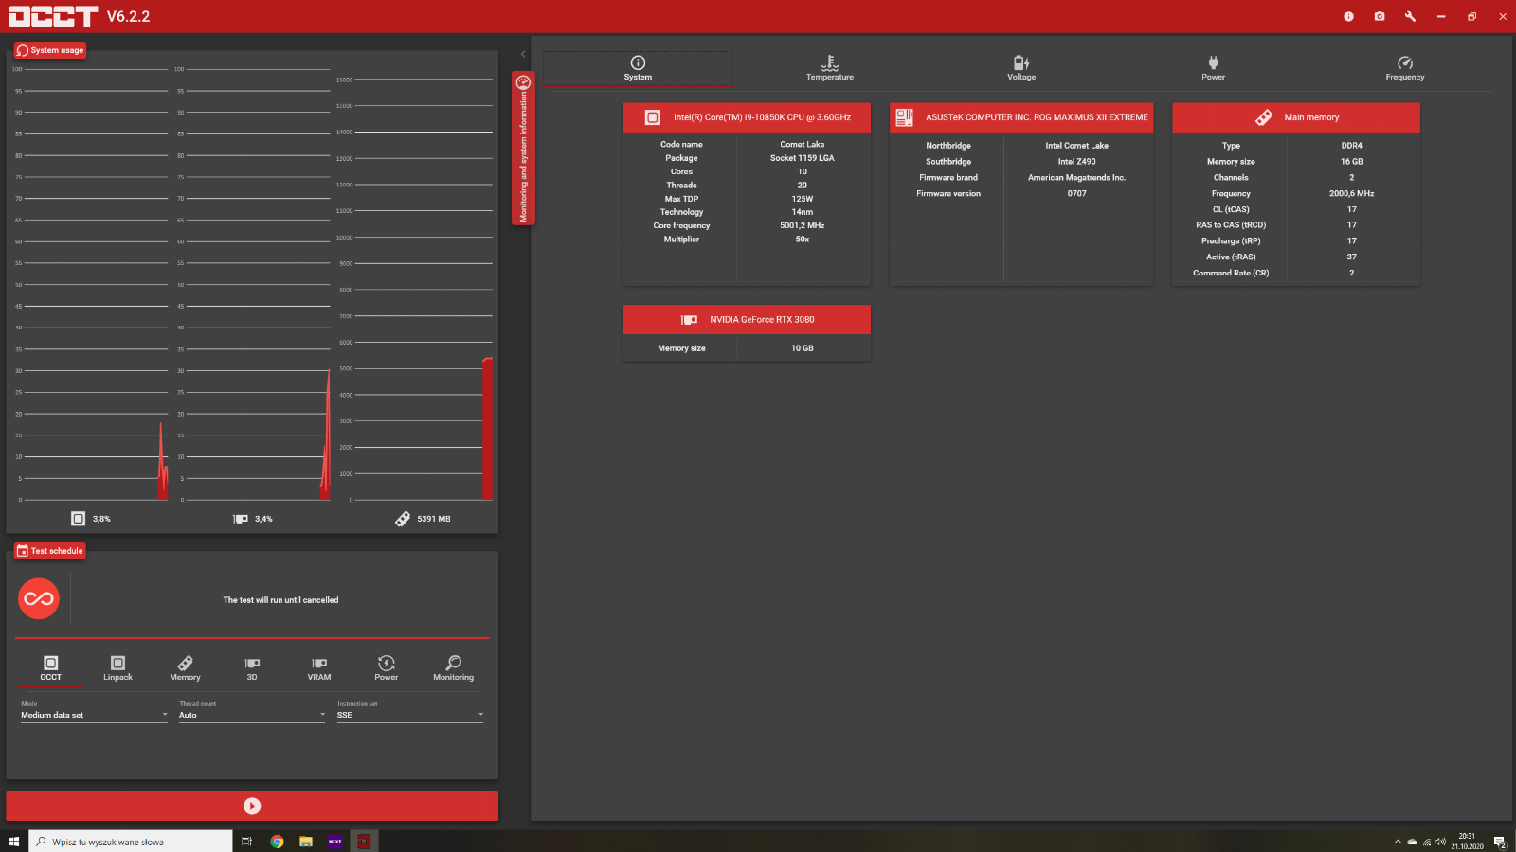Screen dimensions: 1516x852
Task: Click the GPU Memory size 10 GB value
Action: tap(803, 348)
